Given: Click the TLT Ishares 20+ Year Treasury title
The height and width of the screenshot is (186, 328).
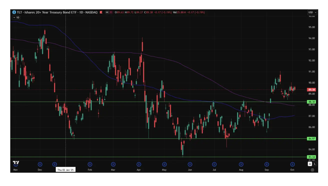Looking at the screenshot, I should 57,12.
